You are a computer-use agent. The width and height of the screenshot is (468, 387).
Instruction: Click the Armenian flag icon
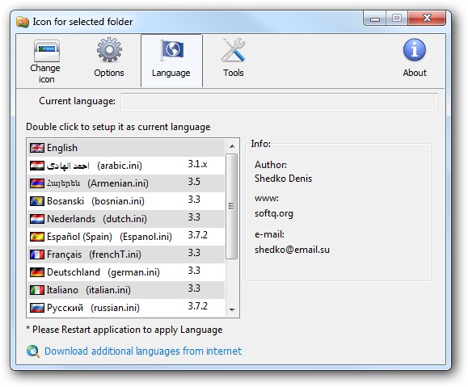click(x=37, y=183)
